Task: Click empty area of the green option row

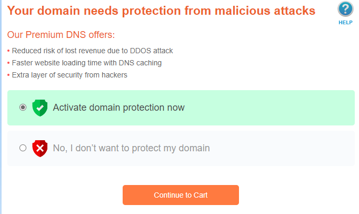Action: [x=274, y=108]
